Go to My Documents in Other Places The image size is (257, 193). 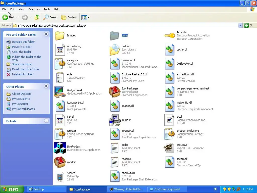click(x=21, y=99)
